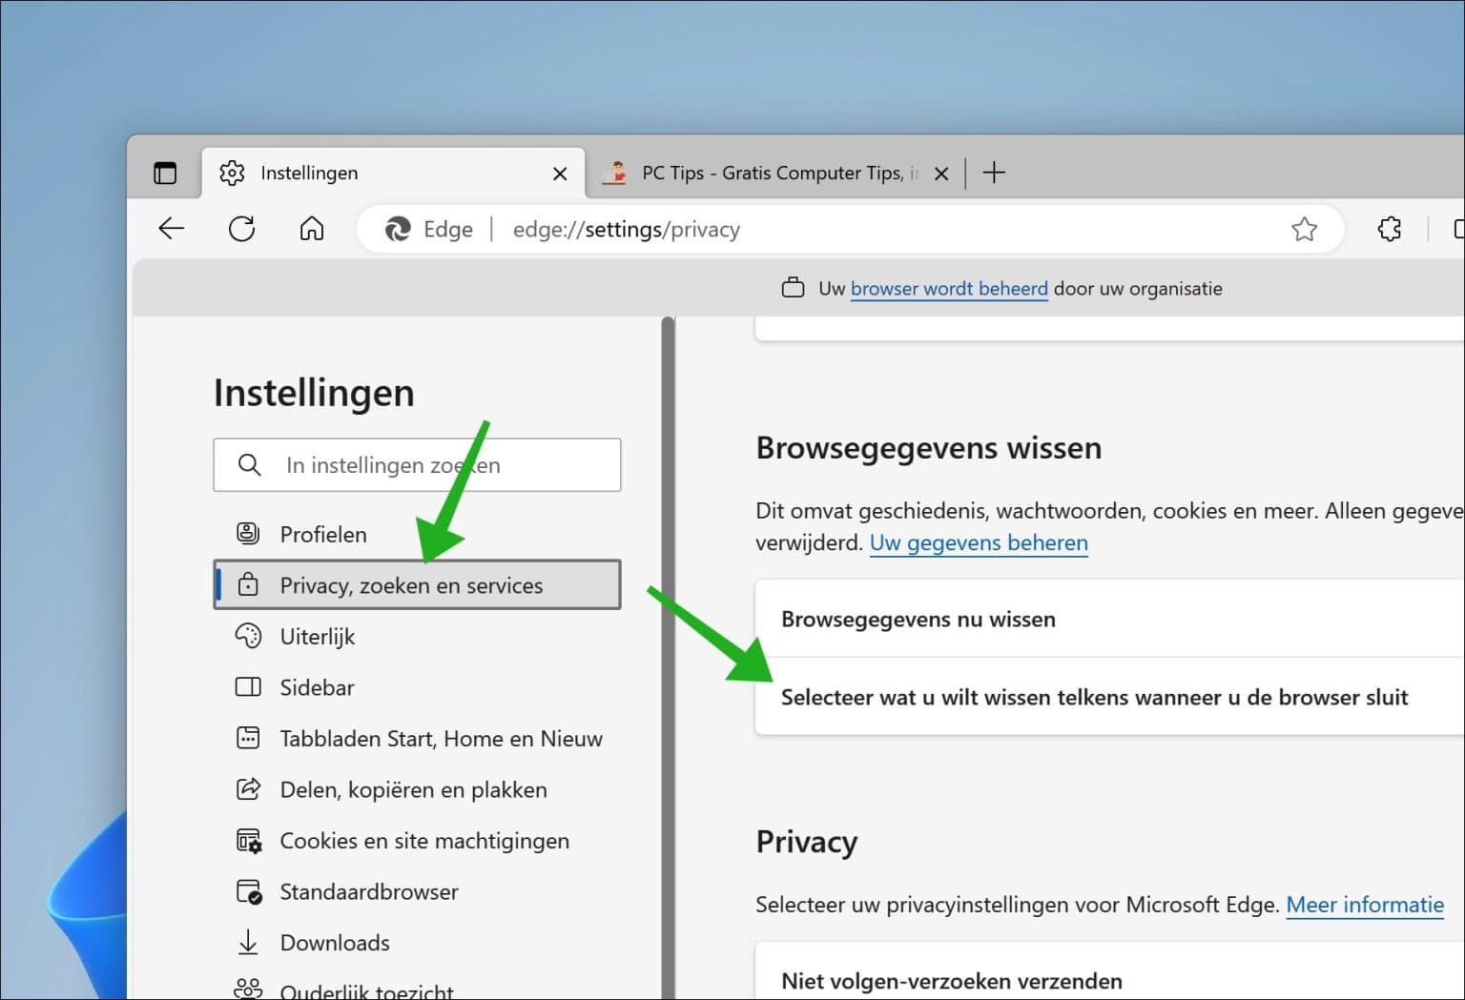This screenshot has width=1465, height=1000.
Task: Click the Cookies en site machtigingen icon
Action: pos(248,840)
